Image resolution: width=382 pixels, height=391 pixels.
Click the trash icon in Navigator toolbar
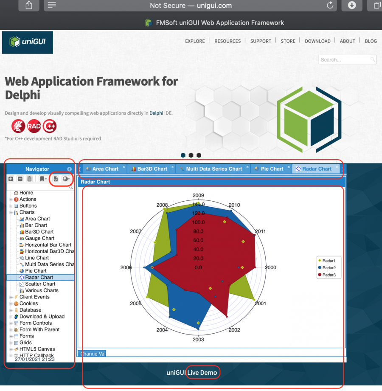click(29, 179)
